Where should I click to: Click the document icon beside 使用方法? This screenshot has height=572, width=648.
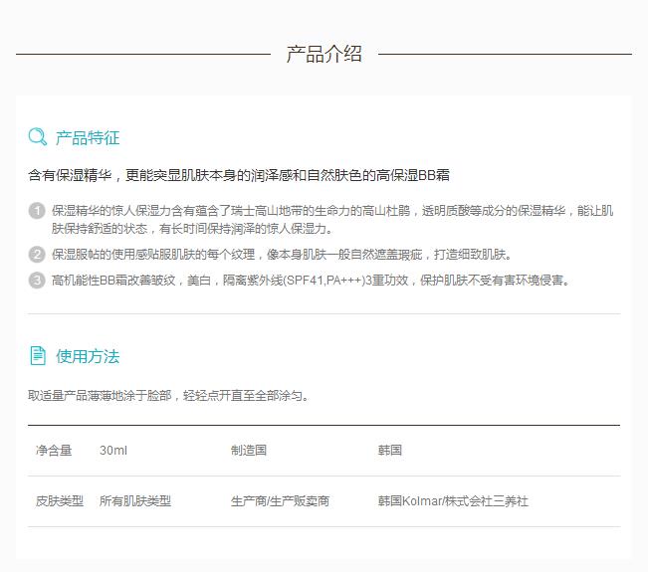[x=38, y=355]
